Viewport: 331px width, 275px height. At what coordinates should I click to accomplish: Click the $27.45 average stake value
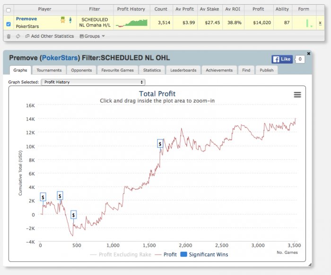click(212, 23)
